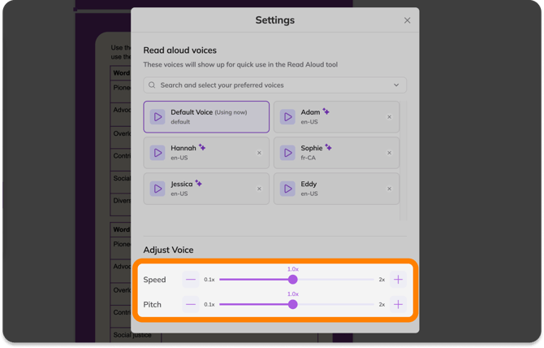Click the sparkle icon beside Adam
Viewport: 544px width, 348px height.
[x=326, y=111]
